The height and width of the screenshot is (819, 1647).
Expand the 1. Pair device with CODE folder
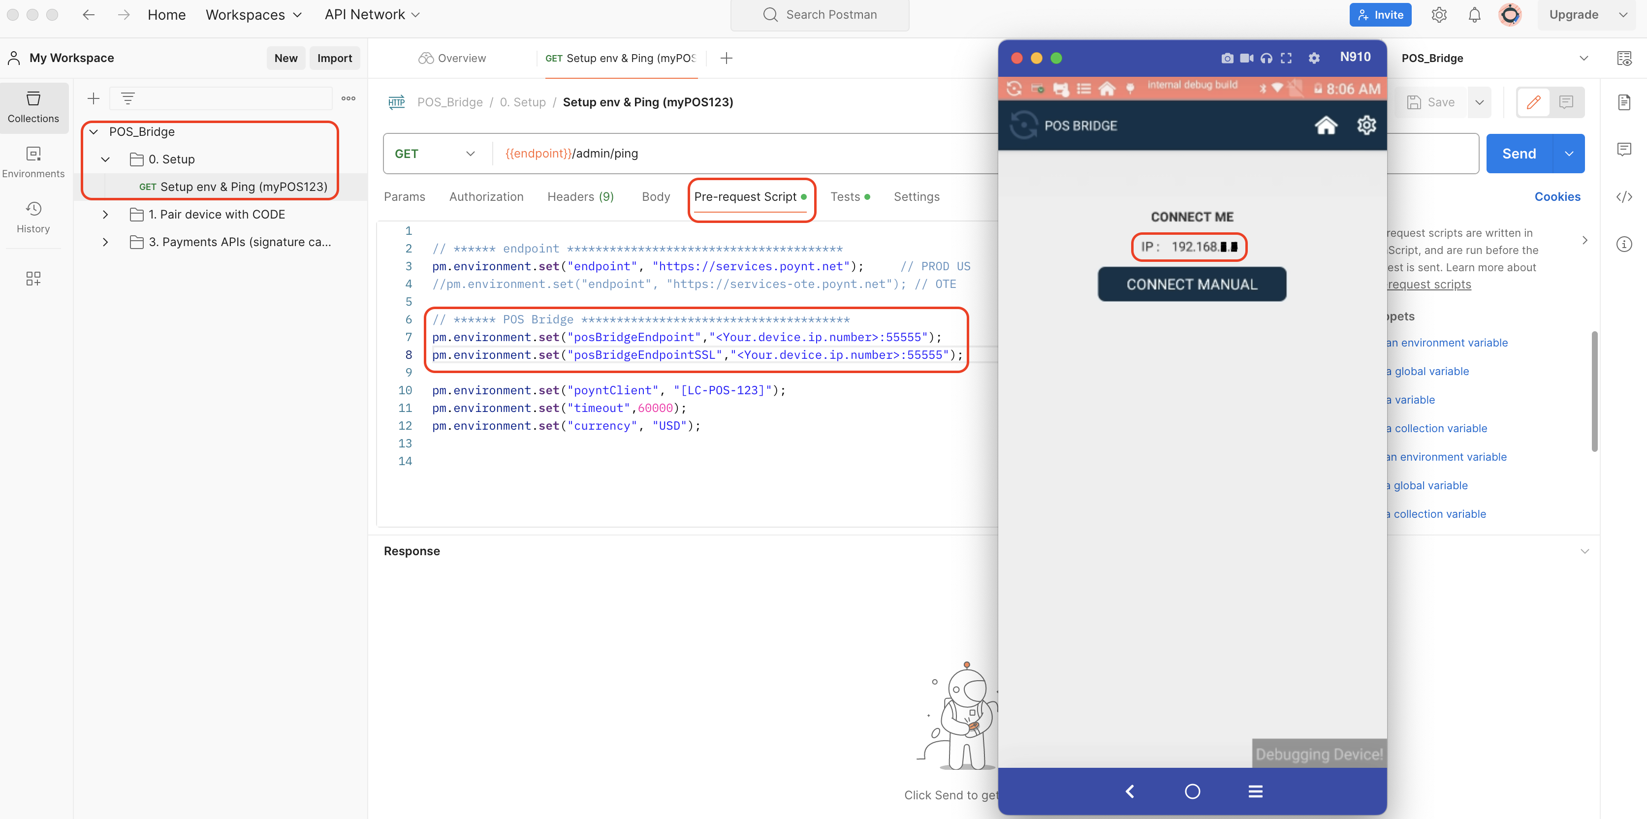(105, 214)
